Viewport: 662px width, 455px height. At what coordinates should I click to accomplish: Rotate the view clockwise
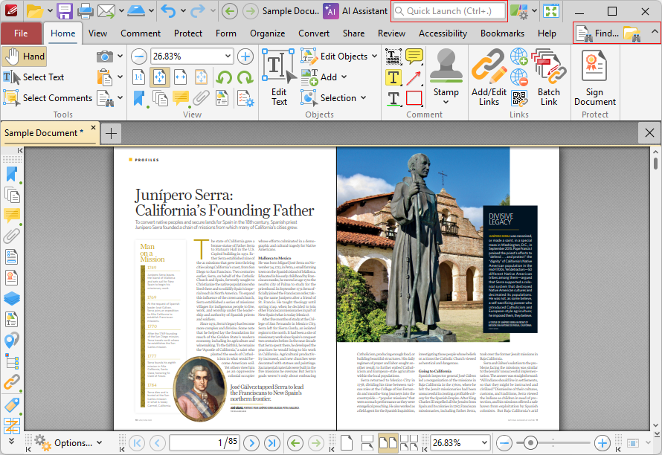pyautogui.click(x=245, y=77)
